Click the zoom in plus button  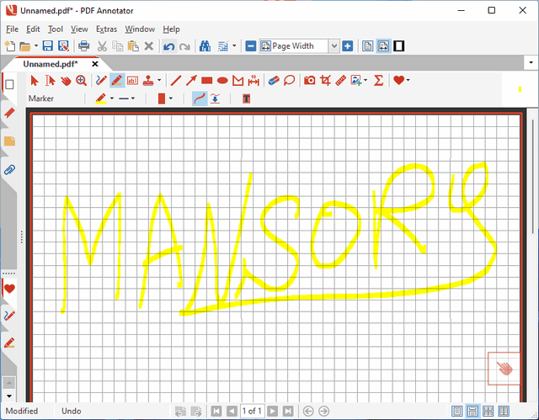point(348,45)
